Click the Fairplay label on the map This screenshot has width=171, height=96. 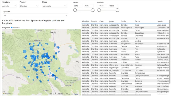click(x=53, y=32)
